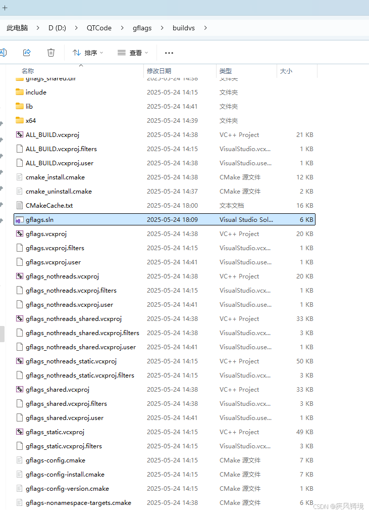The image size is (369, 513).
Task: Click the cmake_install.cmake file icon
Action: coord(20,177)
